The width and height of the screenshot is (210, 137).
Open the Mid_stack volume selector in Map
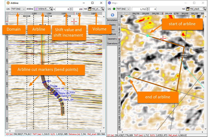pyautogui.click(x=196, y=9)
